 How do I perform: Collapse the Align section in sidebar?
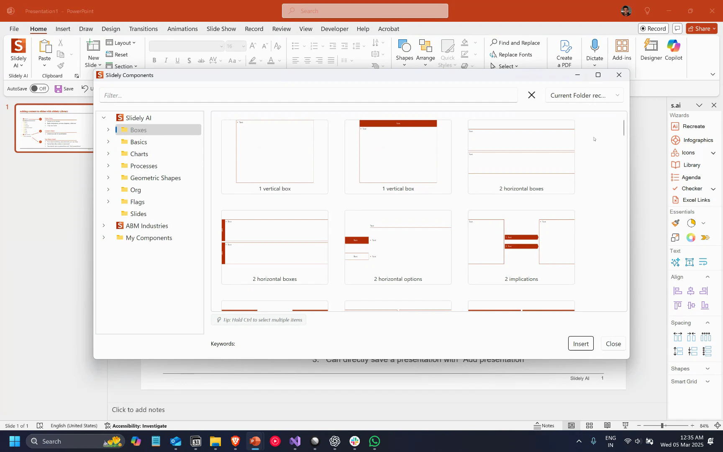pos(708,277)
